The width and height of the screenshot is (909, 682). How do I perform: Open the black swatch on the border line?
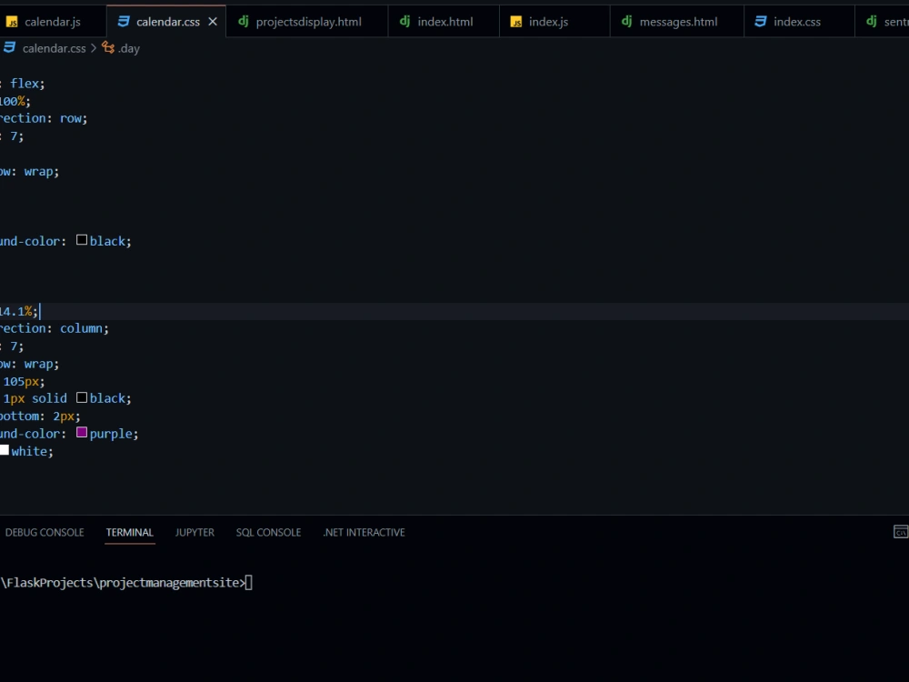(x=82, y=398)
